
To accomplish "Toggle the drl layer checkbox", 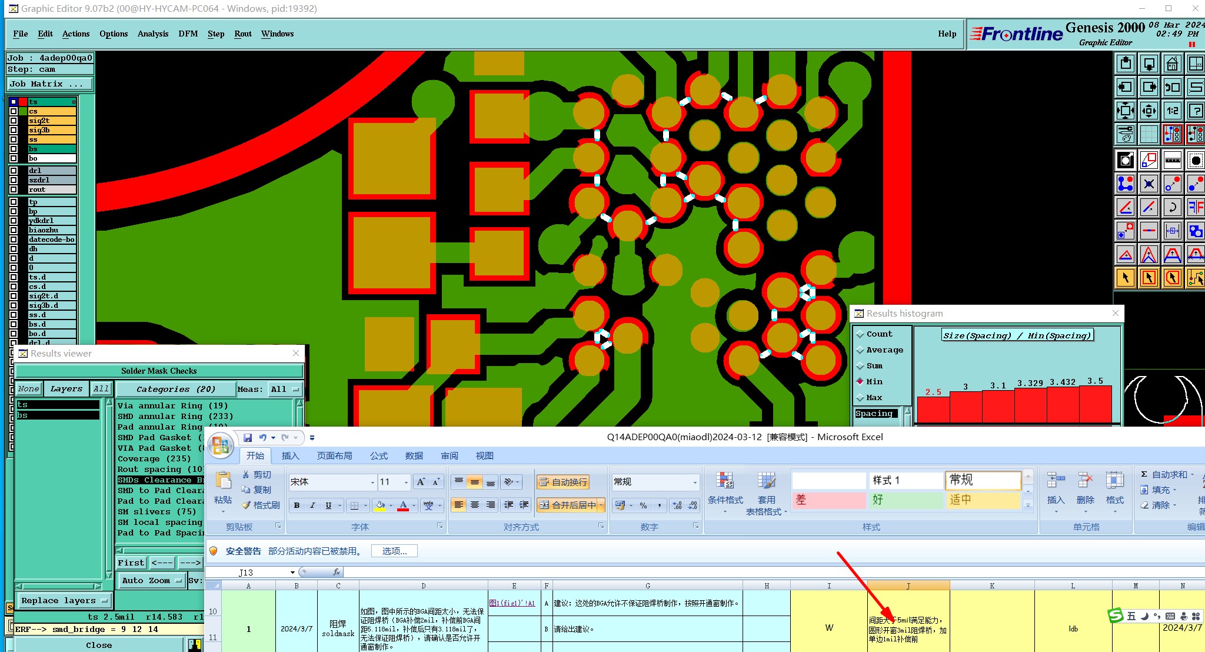I will 14,171.
